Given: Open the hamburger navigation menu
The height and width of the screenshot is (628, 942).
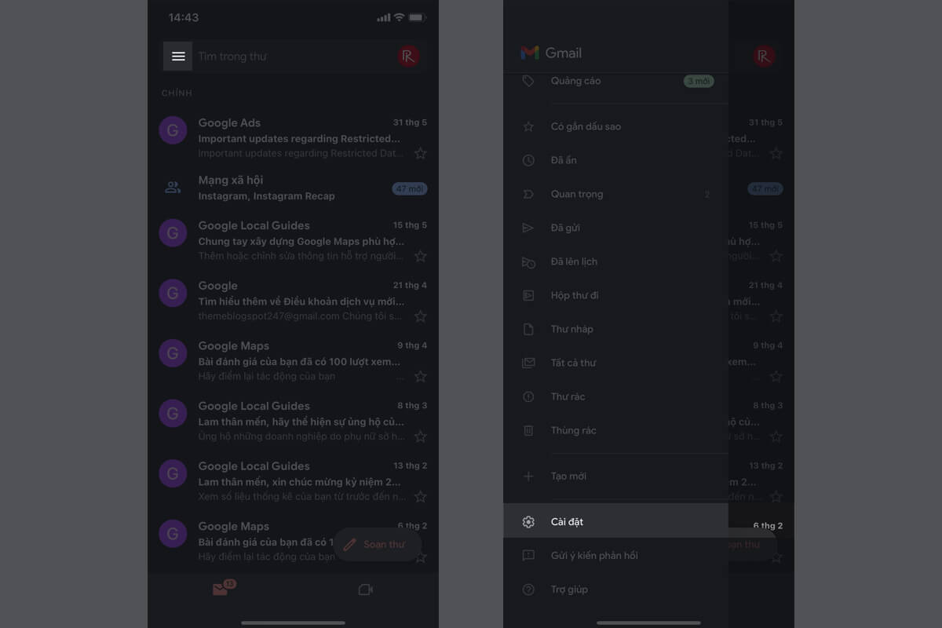Looking at the screenshot, I should pyautogui.click(x=178, y=57).
